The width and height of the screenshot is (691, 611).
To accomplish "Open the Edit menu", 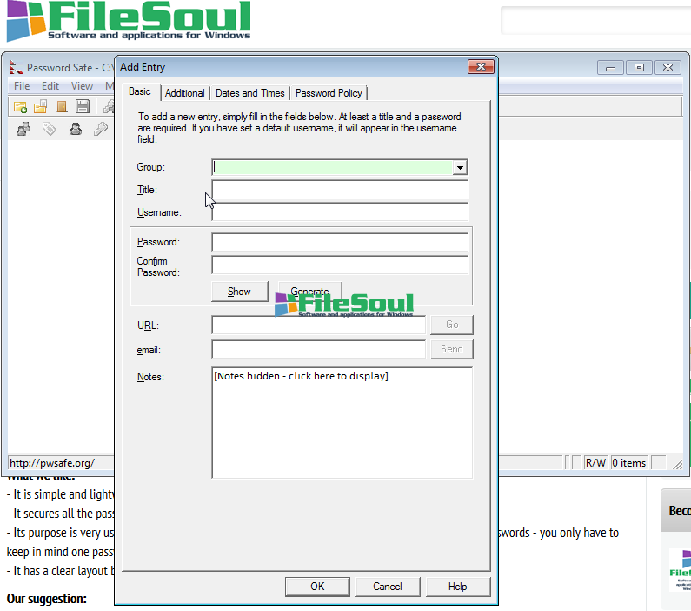I will click(50, 86).
